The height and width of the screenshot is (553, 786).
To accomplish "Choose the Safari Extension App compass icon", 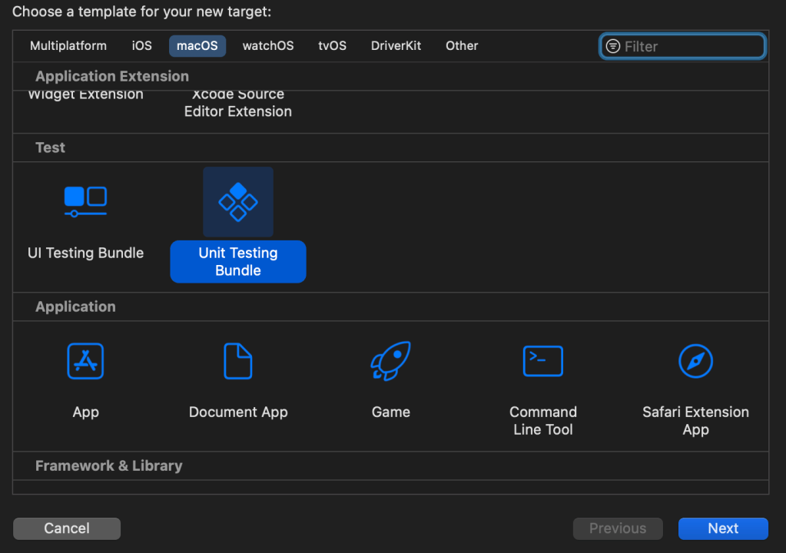I will pyautogui.click(x=695, y=361).
